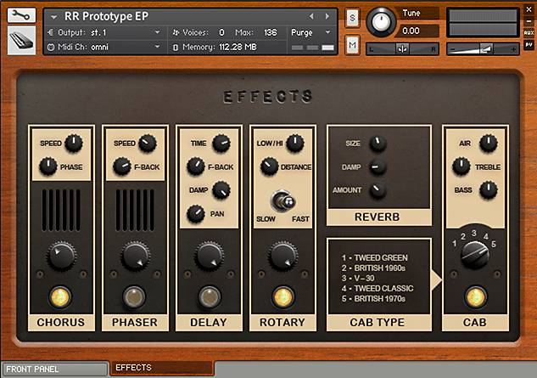Toggle the Cab power lamp button
537x378 pixels.
[x=475, y=296]
